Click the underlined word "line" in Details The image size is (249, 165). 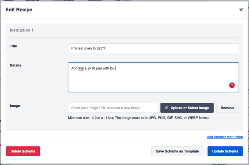click(x=81, y=68)
